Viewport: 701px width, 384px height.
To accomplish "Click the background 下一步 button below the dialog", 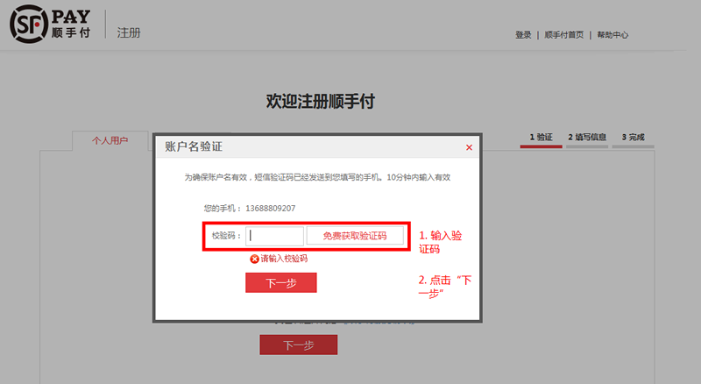I will (x=299, y=345).
